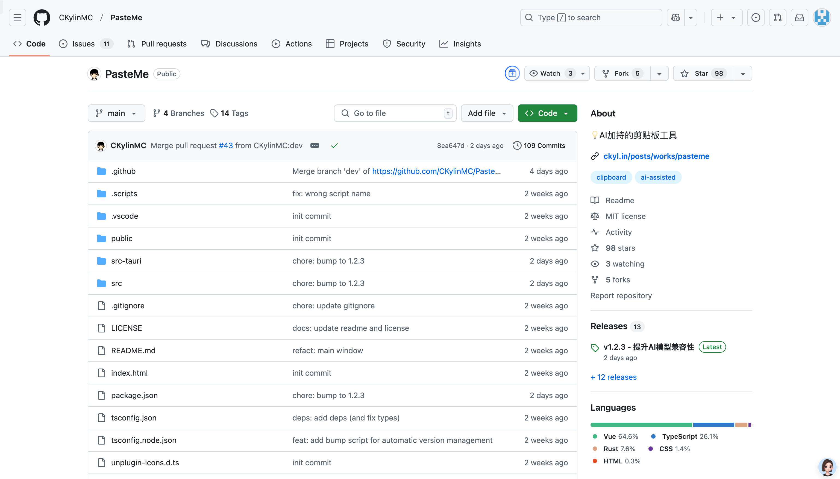840x479 pixels.
Task: Expand the Copilot dropdown arrow in header
Action: coord(691,17)
